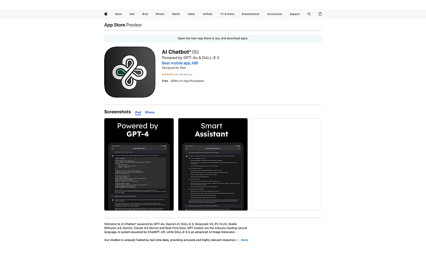Click the Apple logo icon

click(x=106, y=14)
